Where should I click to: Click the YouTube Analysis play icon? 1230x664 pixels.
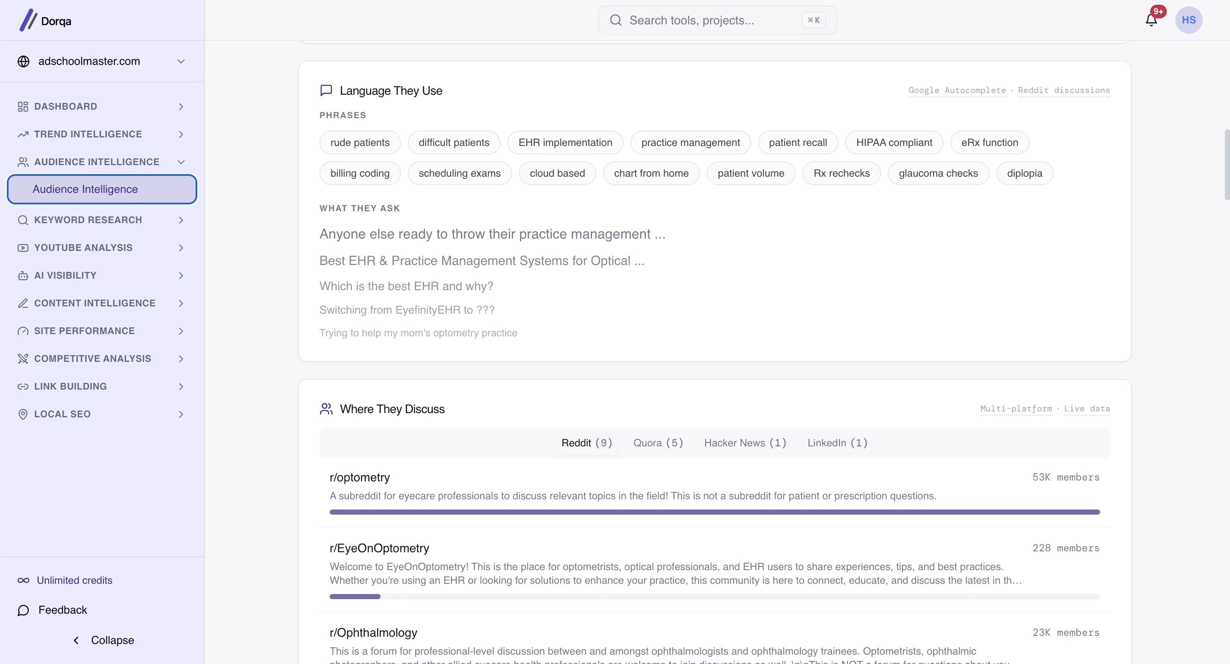pos(23,248)
